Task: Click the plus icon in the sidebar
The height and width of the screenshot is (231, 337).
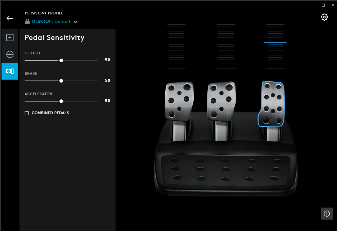Action: pyautogui.click(x=10, y=37)
